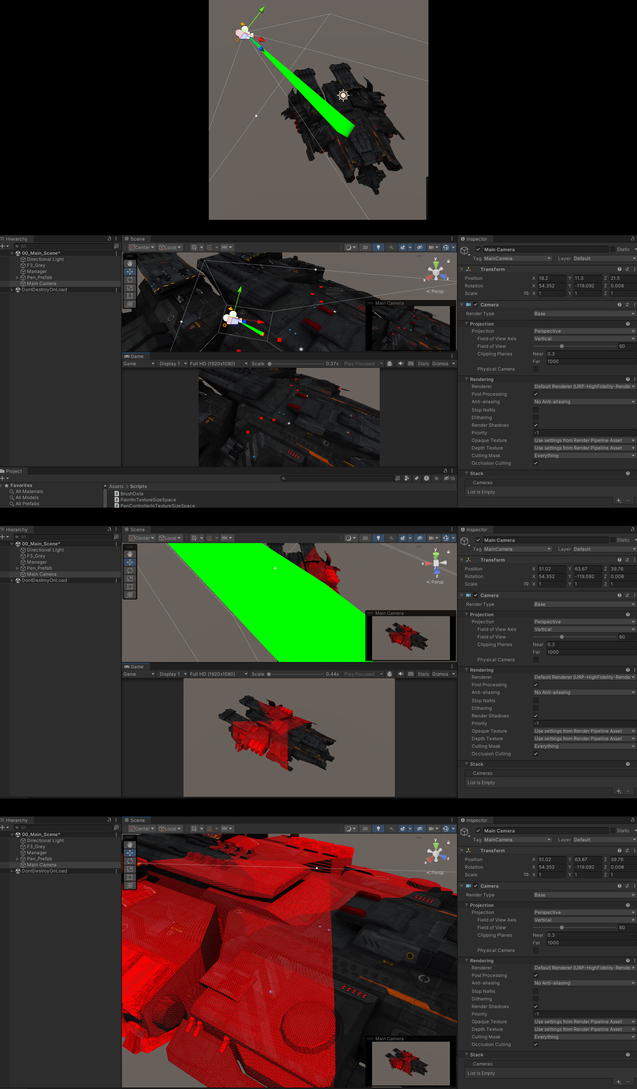This screenshot has height=1089, width=637.
Task: Select All Prefabs under Favorites
Action: (27, 503)
